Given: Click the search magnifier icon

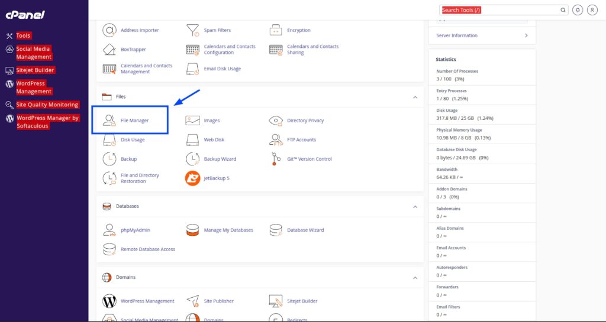Looking at the screenshot, I should (x=563, y=11).
